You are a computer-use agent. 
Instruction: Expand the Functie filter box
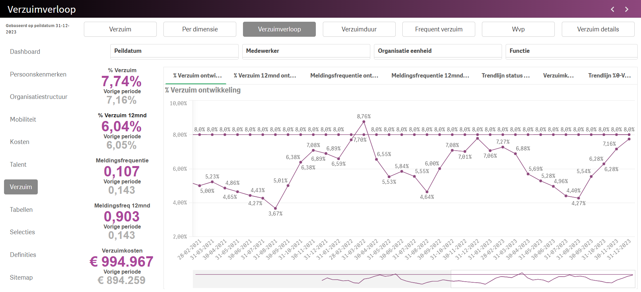pos(571,51)
